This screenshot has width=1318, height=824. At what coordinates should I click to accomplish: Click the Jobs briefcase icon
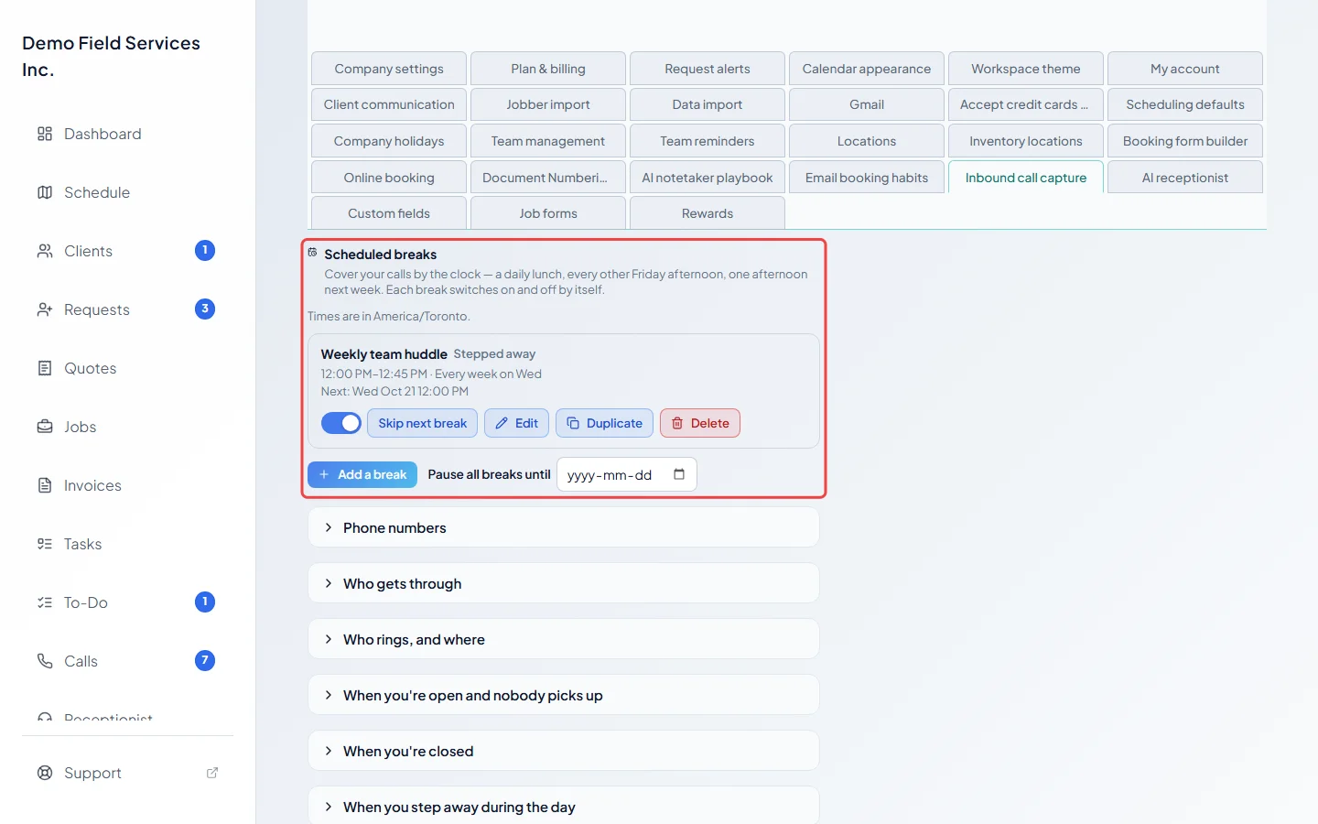pos(45,427)
